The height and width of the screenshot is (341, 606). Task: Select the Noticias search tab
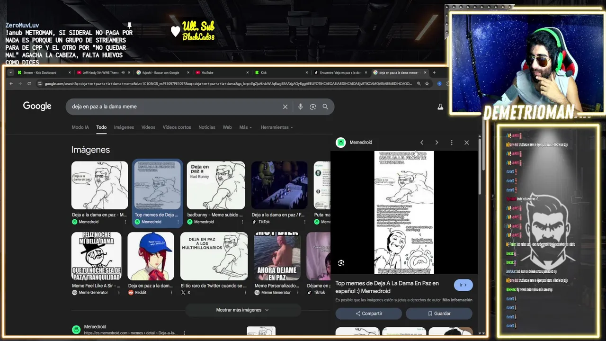(207, 127)
